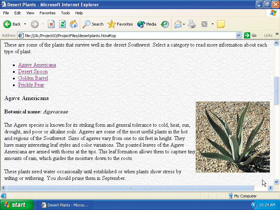Click the Back navigation button
The height and width of the screenshot is (210, 280).
click(12, 24)
